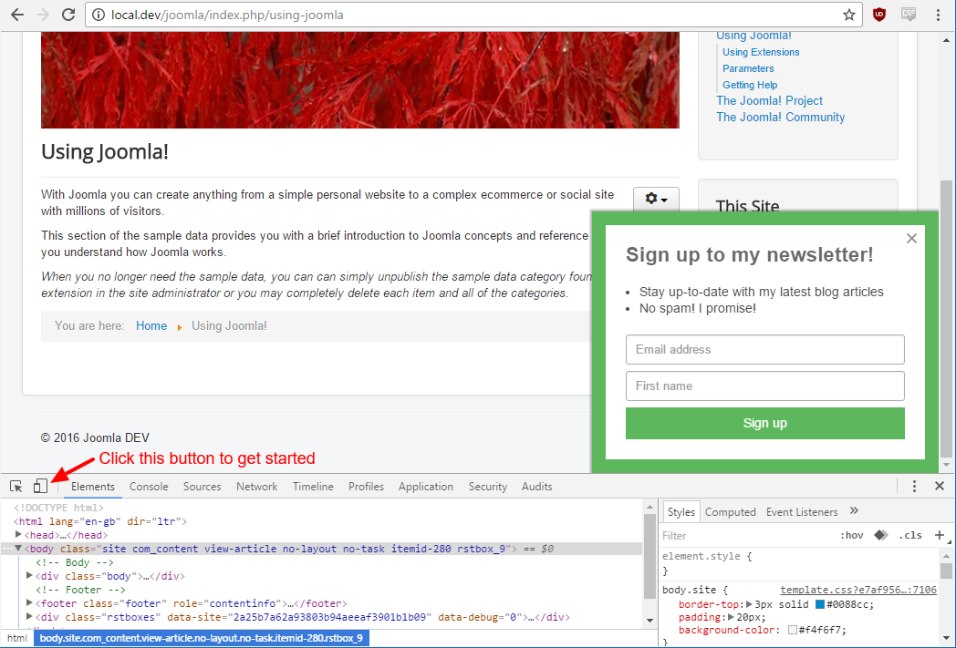
Task: Click the blue border-top color swatch
Action: (820, 605)
